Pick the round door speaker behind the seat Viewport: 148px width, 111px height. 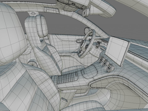(x=32, y=64)
